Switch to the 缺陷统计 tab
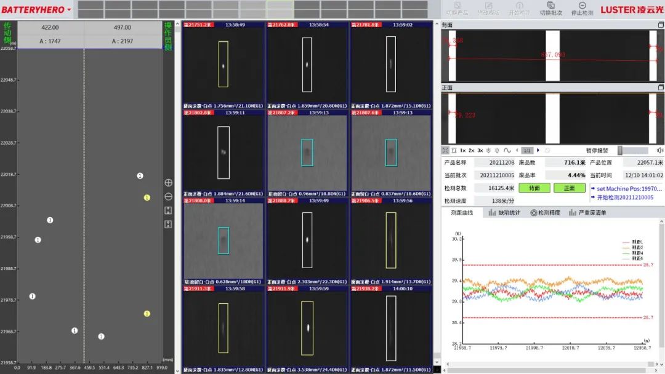The height and width of the screenshot is (374, 665). pyautogui.click(x=504, y=213)
